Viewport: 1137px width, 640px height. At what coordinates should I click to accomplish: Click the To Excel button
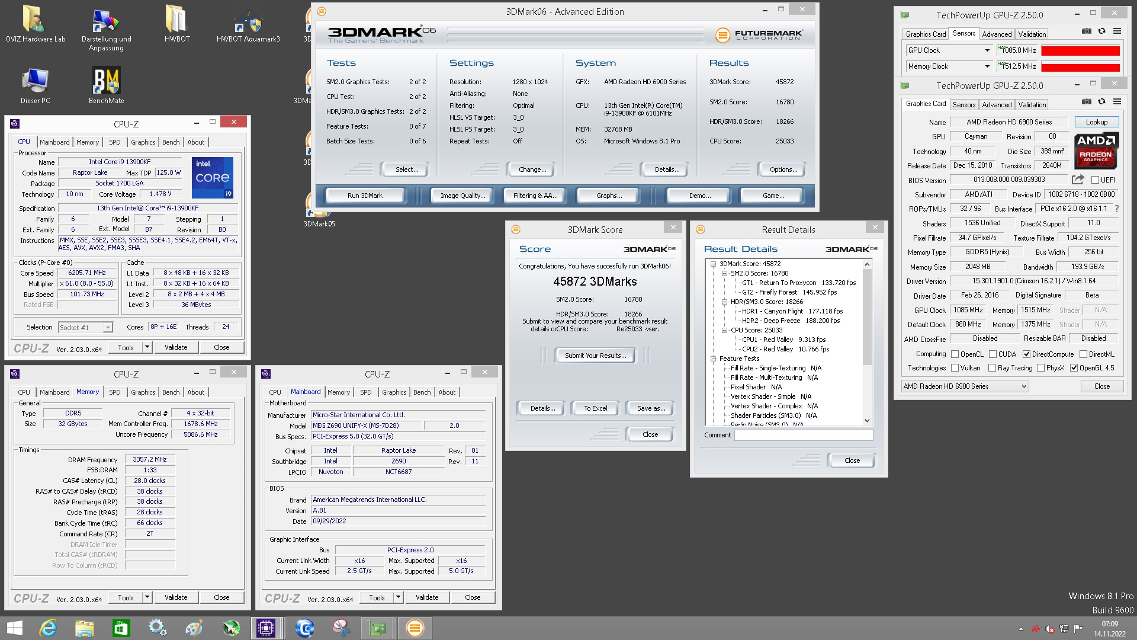[595, 408]
